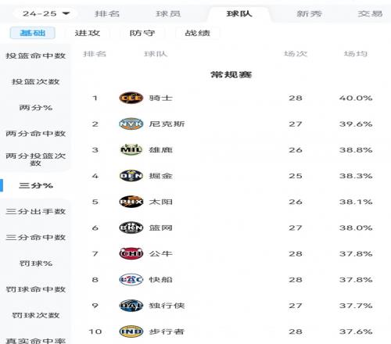The height and width of the screenshot is (344, 391).
Task: Click the 39.6% value for 尼克斯
Action: [356, 124]
